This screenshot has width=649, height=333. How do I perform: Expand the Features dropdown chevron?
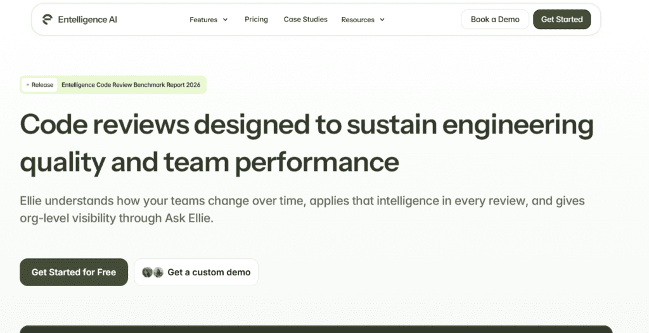tap(224, 20)
